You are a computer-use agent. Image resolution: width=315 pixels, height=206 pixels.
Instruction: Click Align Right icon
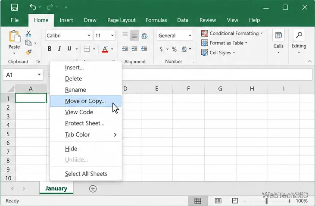point(144,48)
